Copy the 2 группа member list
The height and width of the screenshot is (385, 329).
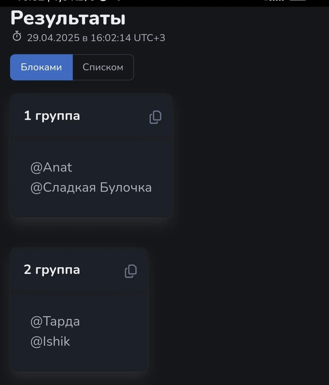pyautogui.click(x=131, y=271)
